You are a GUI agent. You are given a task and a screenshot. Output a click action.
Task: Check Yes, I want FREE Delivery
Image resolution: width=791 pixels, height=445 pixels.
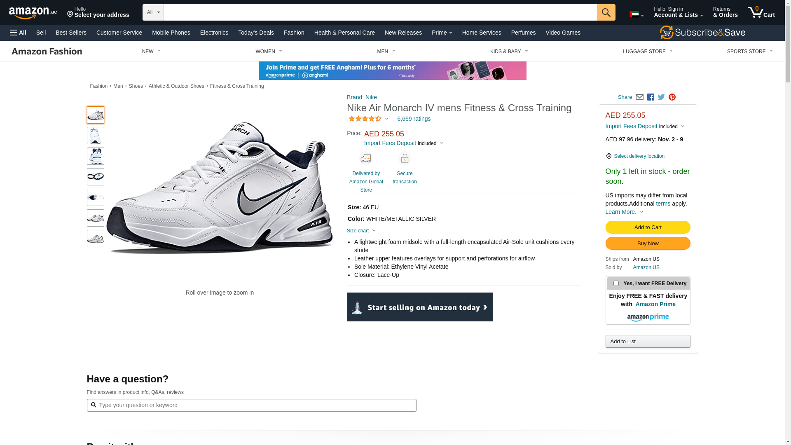point(616,283)
